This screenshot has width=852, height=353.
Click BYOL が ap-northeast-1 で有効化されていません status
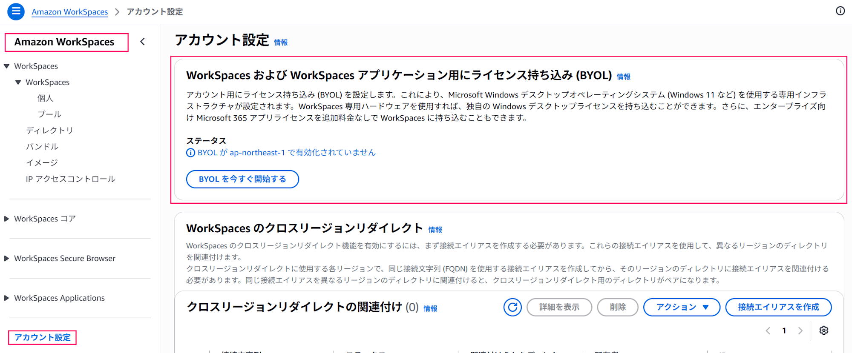[x=287, y=153]
